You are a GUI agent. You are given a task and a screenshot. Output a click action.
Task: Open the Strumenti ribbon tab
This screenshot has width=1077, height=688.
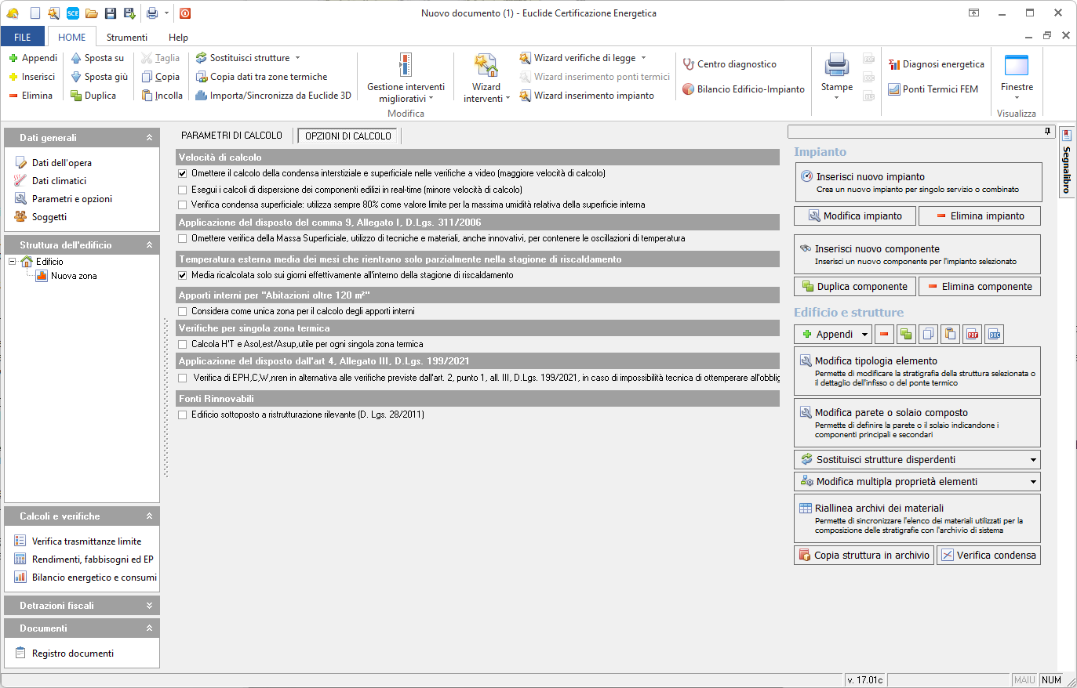[x=126, y=37]
